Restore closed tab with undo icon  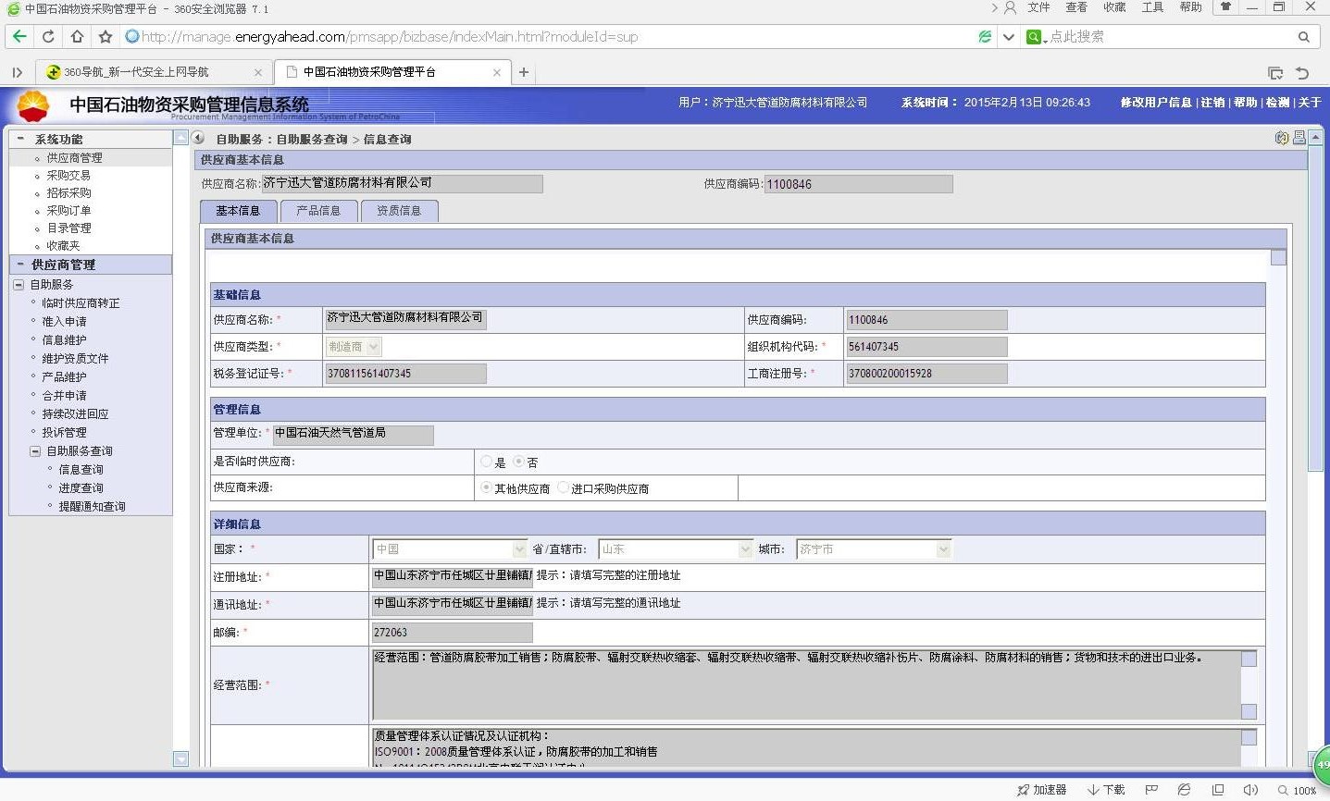[1302, 72]
